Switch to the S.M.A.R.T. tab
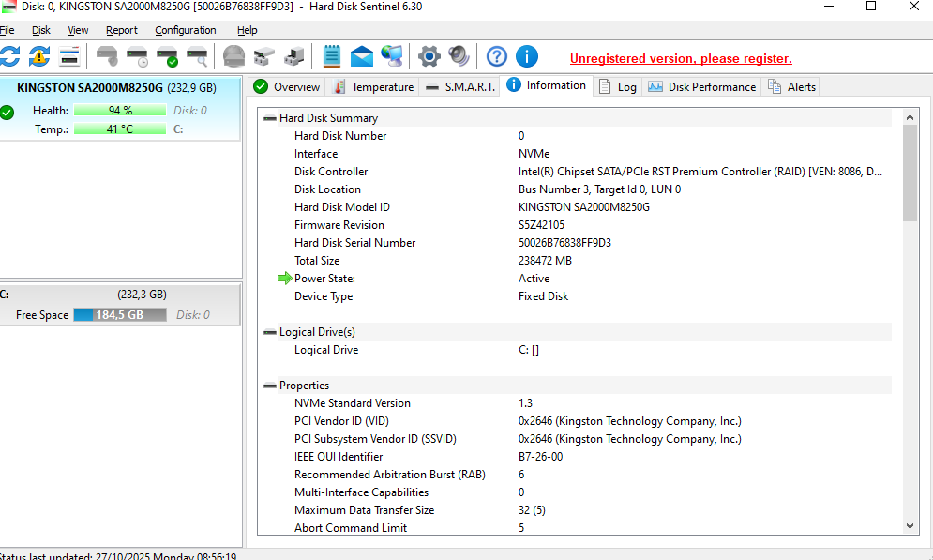Image resolution: width=933 pixels, height=560 pixels. (x=459, y=87)
